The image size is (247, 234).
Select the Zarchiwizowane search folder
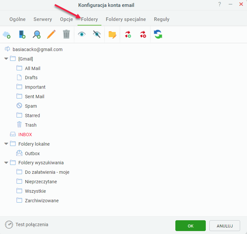[42, 200]
